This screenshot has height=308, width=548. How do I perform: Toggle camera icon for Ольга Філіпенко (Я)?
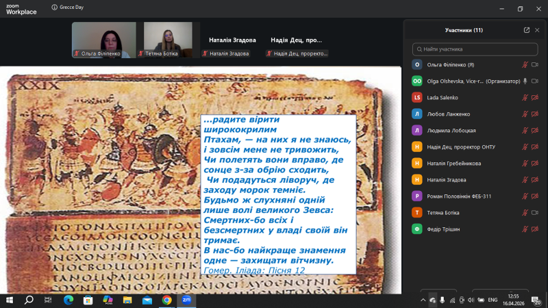pos(535,64)
